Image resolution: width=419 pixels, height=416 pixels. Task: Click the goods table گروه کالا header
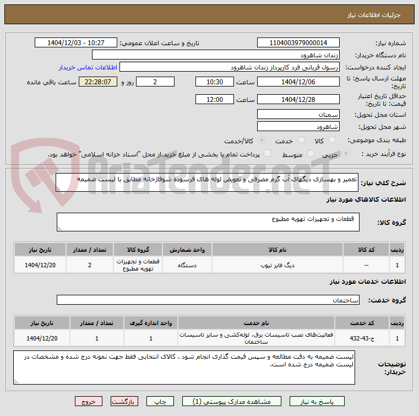coord(138,250)
